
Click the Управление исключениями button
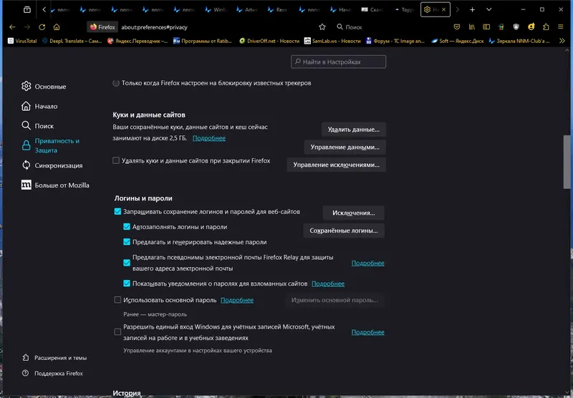tap(336, 165)
